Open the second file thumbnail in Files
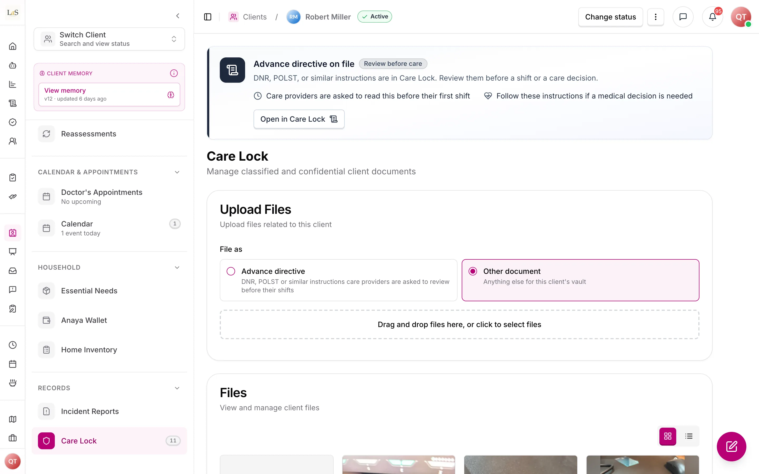Image resolution: width=759 pixels, height=474 pixels. point(398,465)
